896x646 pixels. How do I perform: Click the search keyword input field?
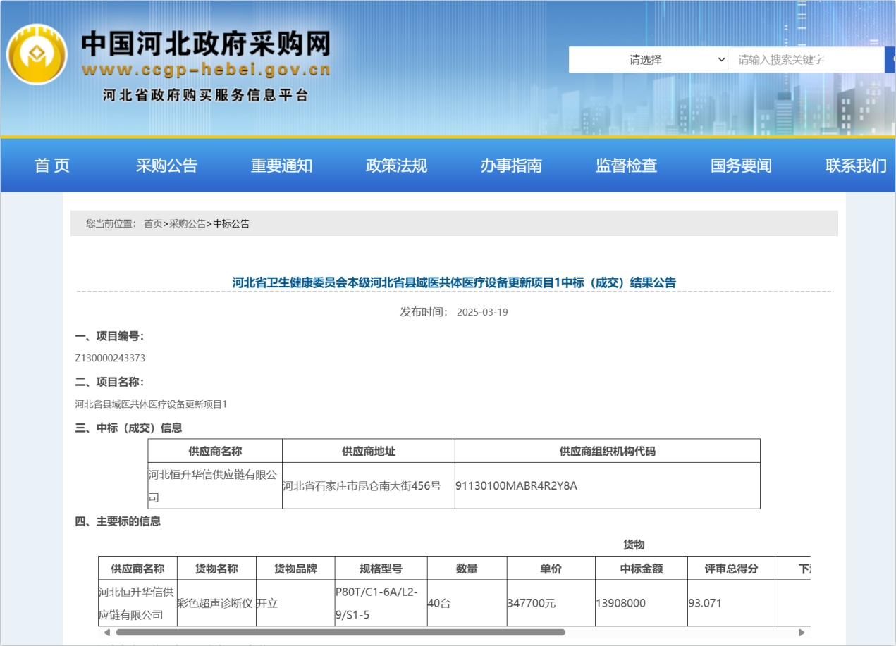tap(805, 60)
